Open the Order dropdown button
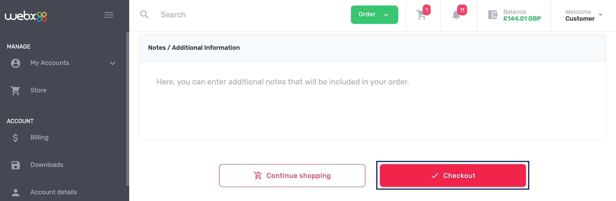Screen dimensions: 616x201 tap(374, 15)
